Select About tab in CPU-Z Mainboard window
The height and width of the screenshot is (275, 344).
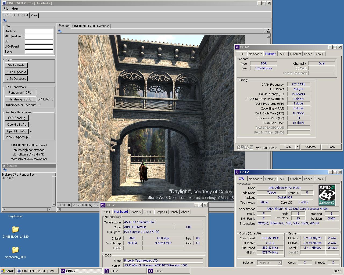(x=185, y=212)
